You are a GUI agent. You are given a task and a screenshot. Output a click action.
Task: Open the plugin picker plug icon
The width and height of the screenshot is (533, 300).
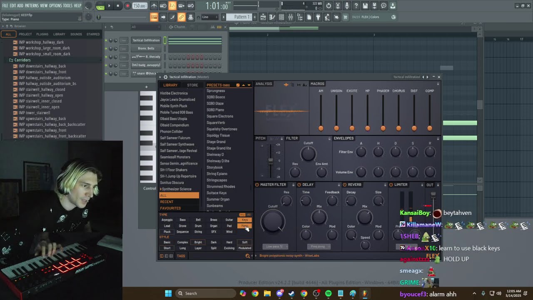click(x=318, y=17)
